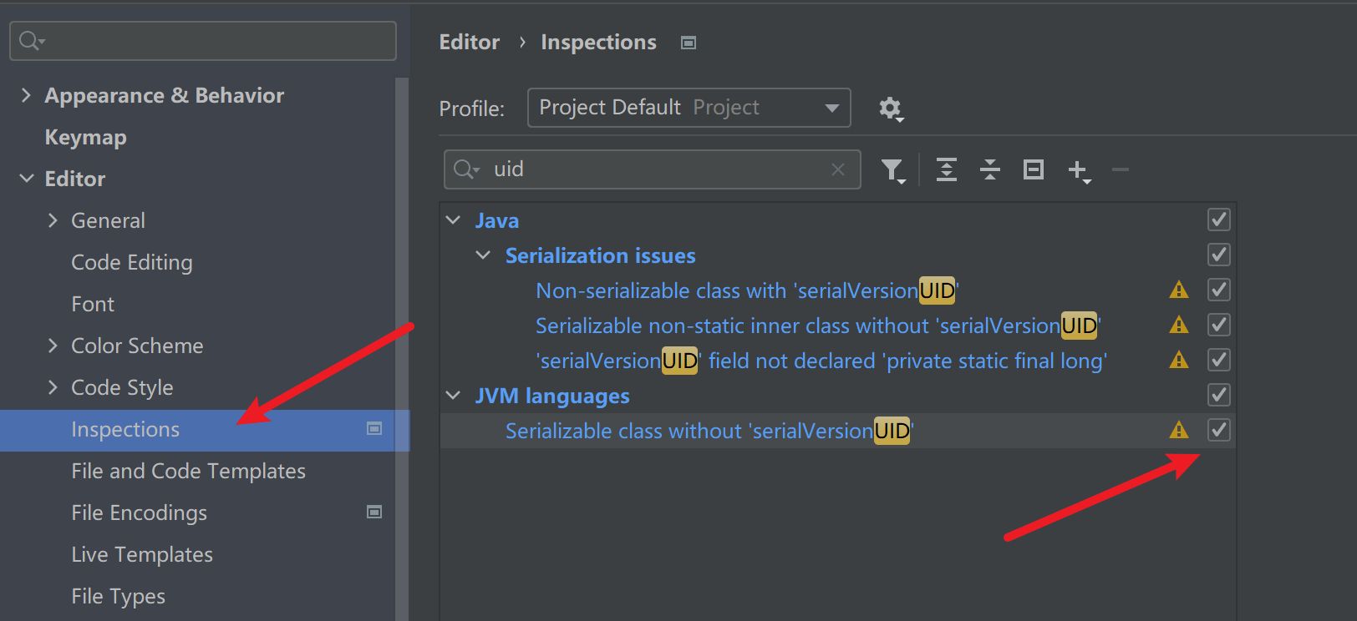The image size is (1357, 621).
Task: Expand all inspection groups
Action: coord(947,169)
